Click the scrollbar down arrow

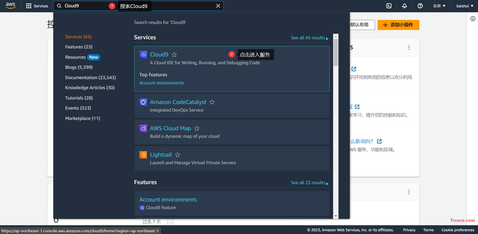click(x=336, y=216)
